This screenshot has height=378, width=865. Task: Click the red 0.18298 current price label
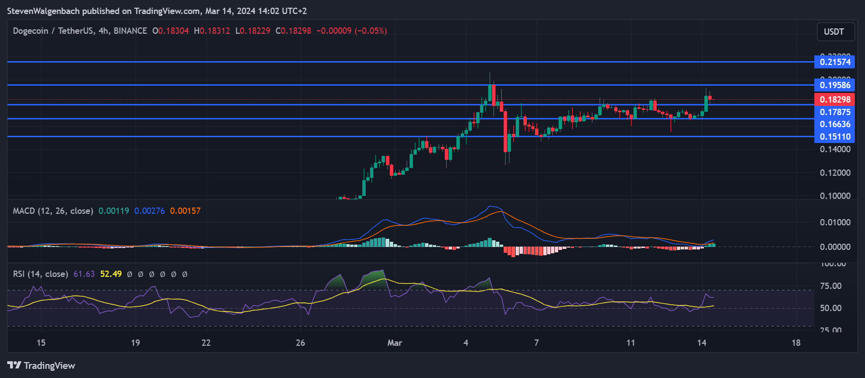tap(835, 100)
